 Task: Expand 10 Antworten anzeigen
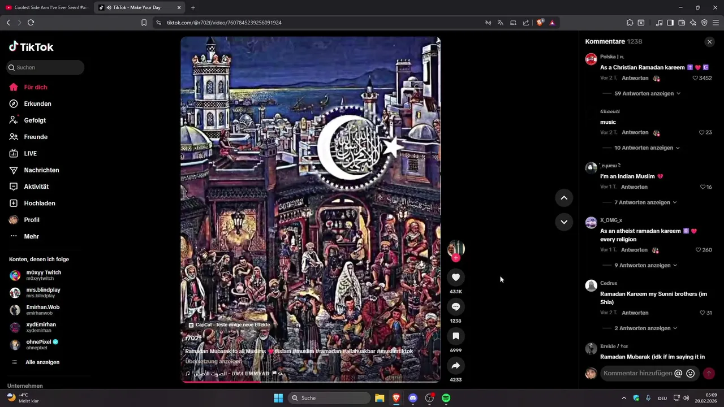click(x=647, y=148)
